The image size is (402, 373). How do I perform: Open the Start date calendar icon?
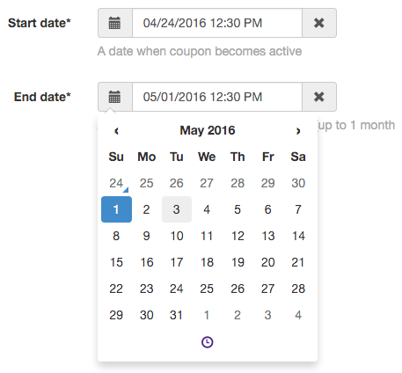[115, 23]
